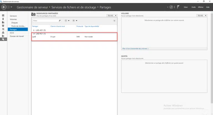Open the Gérer menu

coord(186,7)
